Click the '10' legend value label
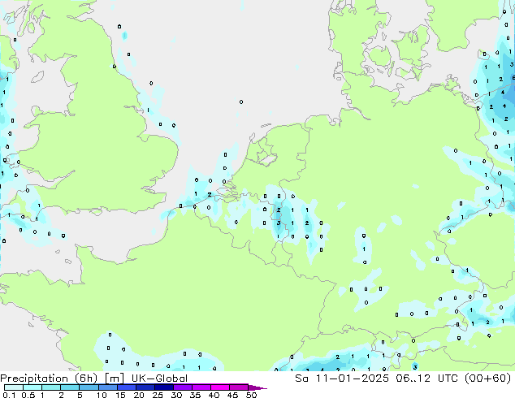Image resolution: width=515 pixels, height=398 pixels. [102, 395]
